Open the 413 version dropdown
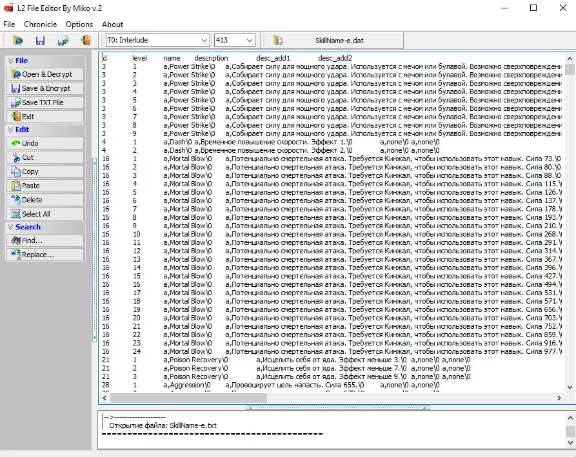 (x=250, y=40)
